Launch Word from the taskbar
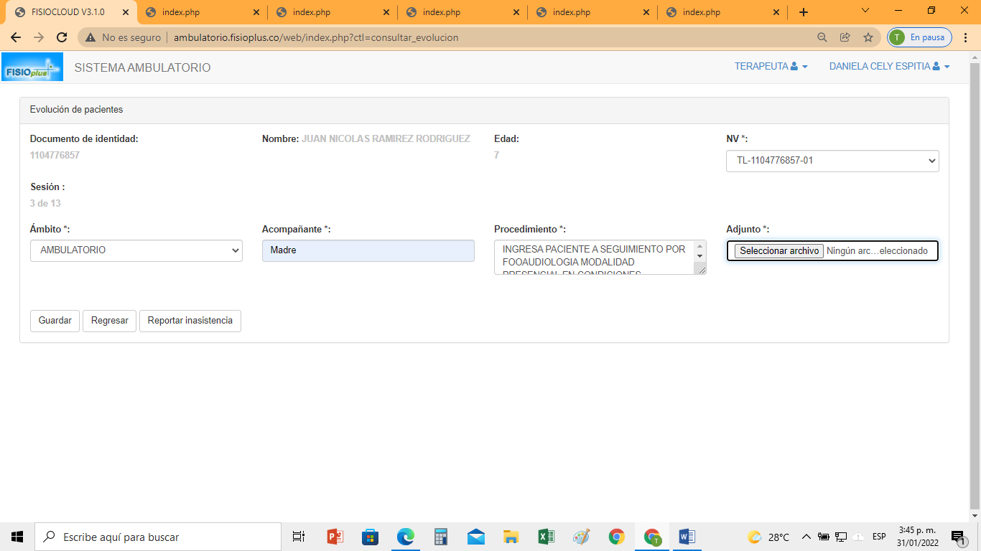 [687, 537]
